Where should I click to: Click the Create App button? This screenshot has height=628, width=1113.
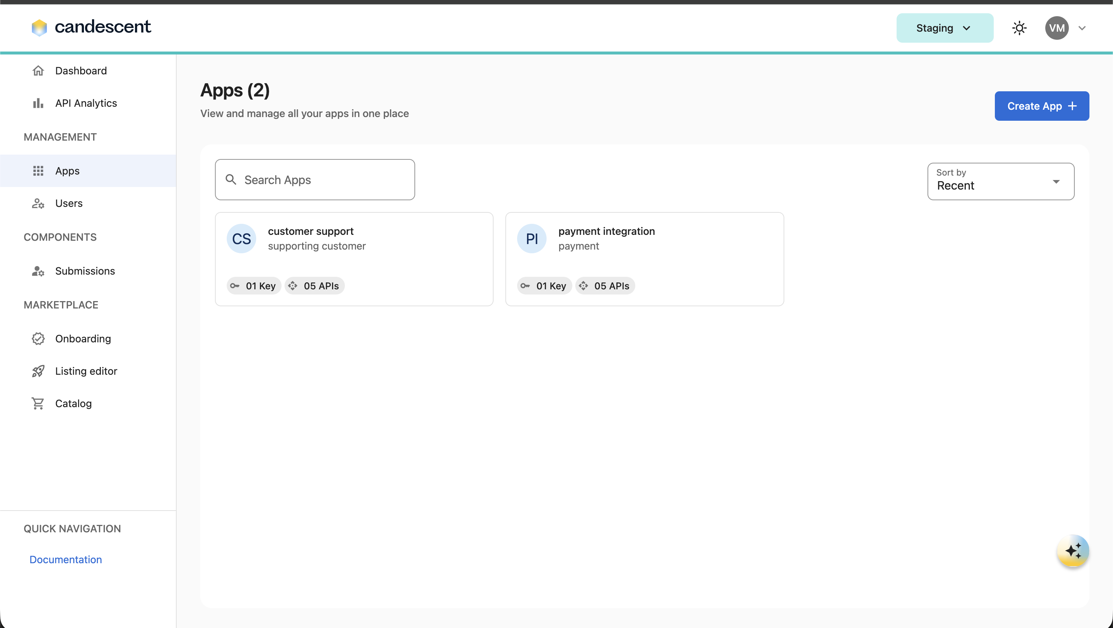pyautogui.click(x=1042, y=106)
